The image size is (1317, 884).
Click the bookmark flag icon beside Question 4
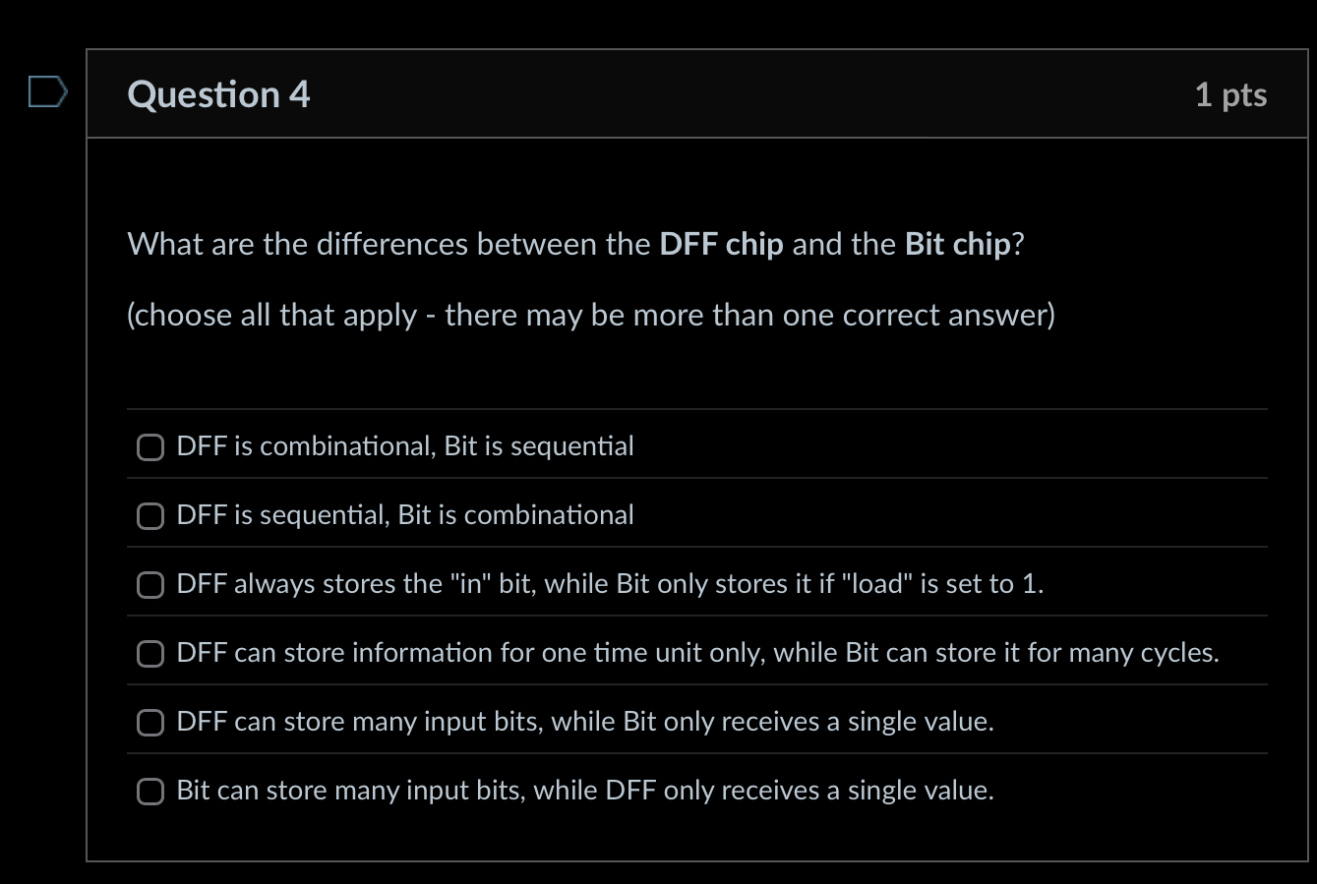click(x=46, y=90)
